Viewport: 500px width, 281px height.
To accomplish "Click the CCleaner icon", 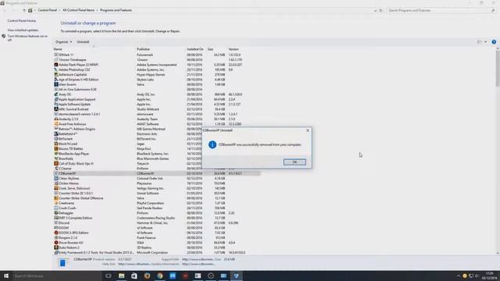I will (56, 169).
